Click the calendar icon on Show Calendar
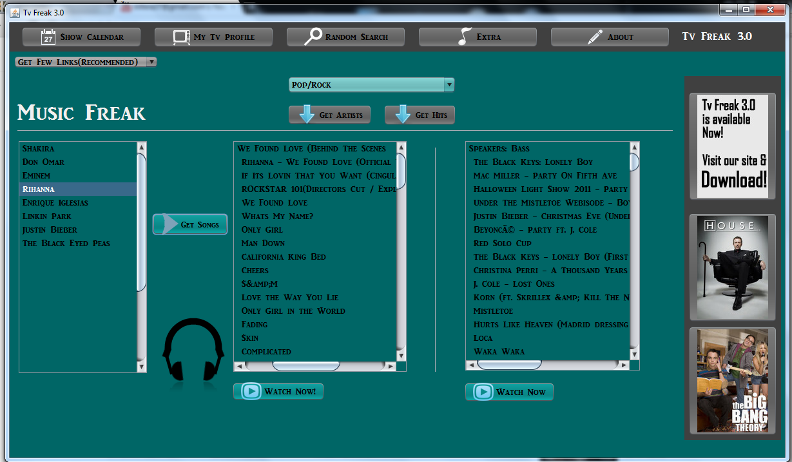The width and height of the screenshot is (792, 462). [x=48, y=37]
